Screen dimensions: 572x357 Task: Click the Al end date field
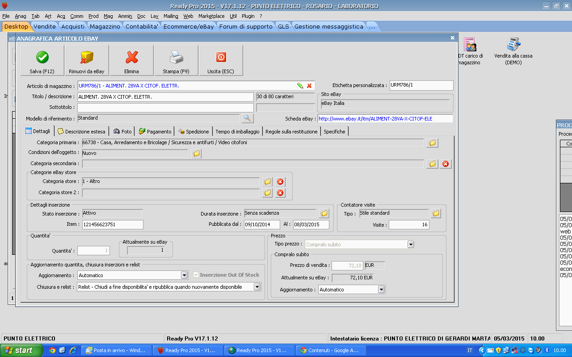coord(311,224)
